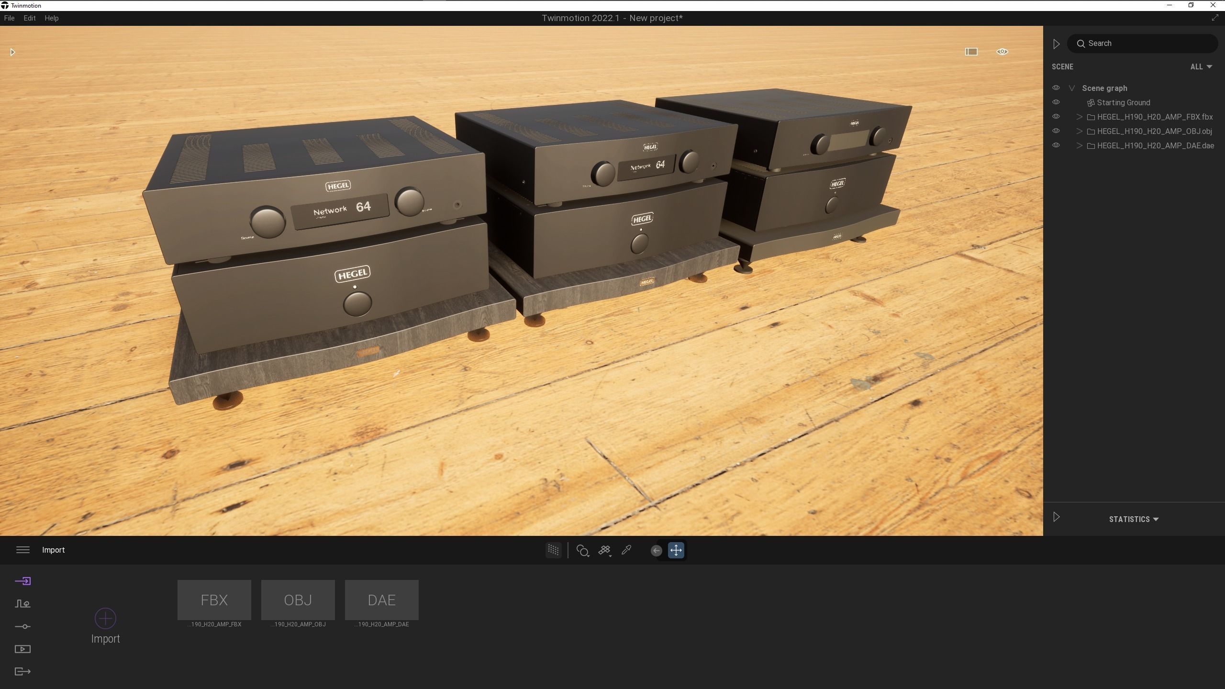Collapse the scene panel with top arrow
This screenshot has width=1225, height=689.
coord(1056,44)
